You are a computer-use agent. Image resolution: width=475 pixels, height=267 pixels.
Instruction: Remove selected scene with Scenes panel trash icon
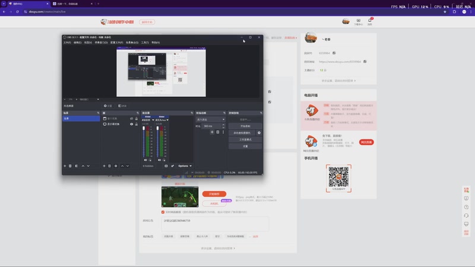[70, 166]
